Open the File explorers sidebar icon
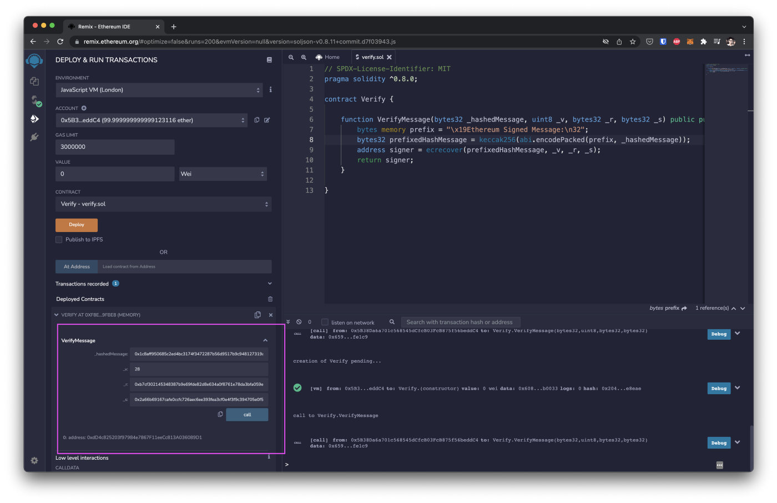The width and height of the screenshot is (777, 503). pyautogui.click(x=34, y=81)
